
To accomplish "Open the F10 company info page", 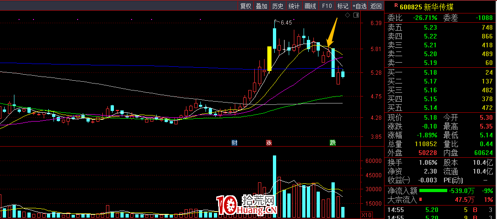I will pos(326,6).
